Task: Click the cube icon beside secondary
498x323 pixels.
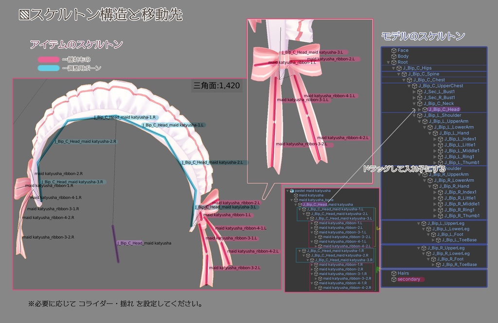Action: click(394, 280)
